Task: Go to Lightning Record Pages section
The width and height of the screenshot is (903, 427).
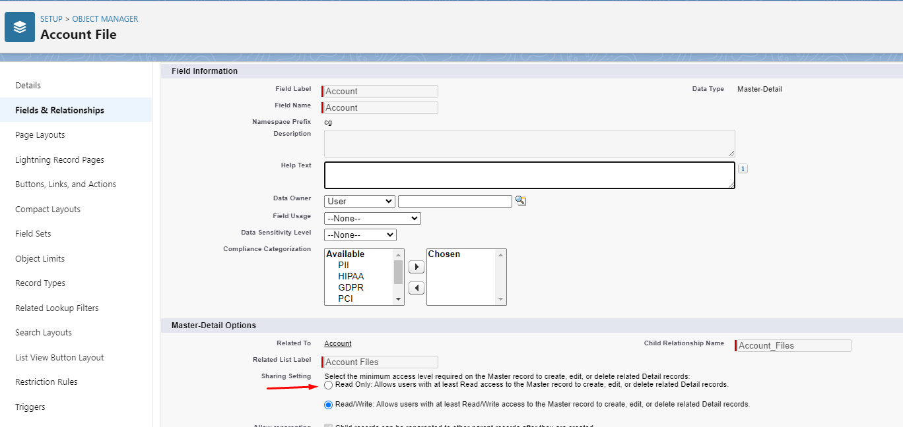Action: click(59, 160)
